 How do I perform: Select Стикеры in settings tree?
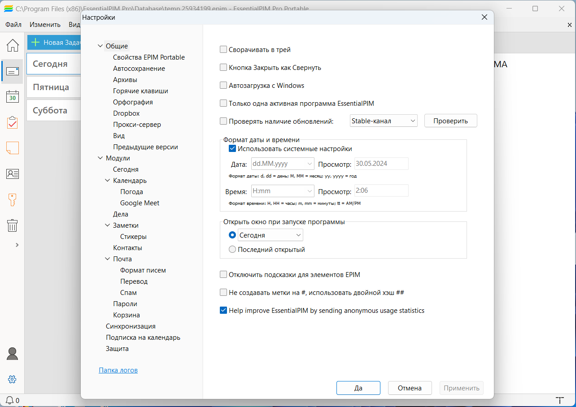133,236
